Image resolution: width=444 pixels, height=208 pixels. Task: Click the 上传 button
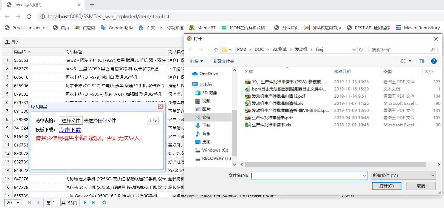click(153, 120)
